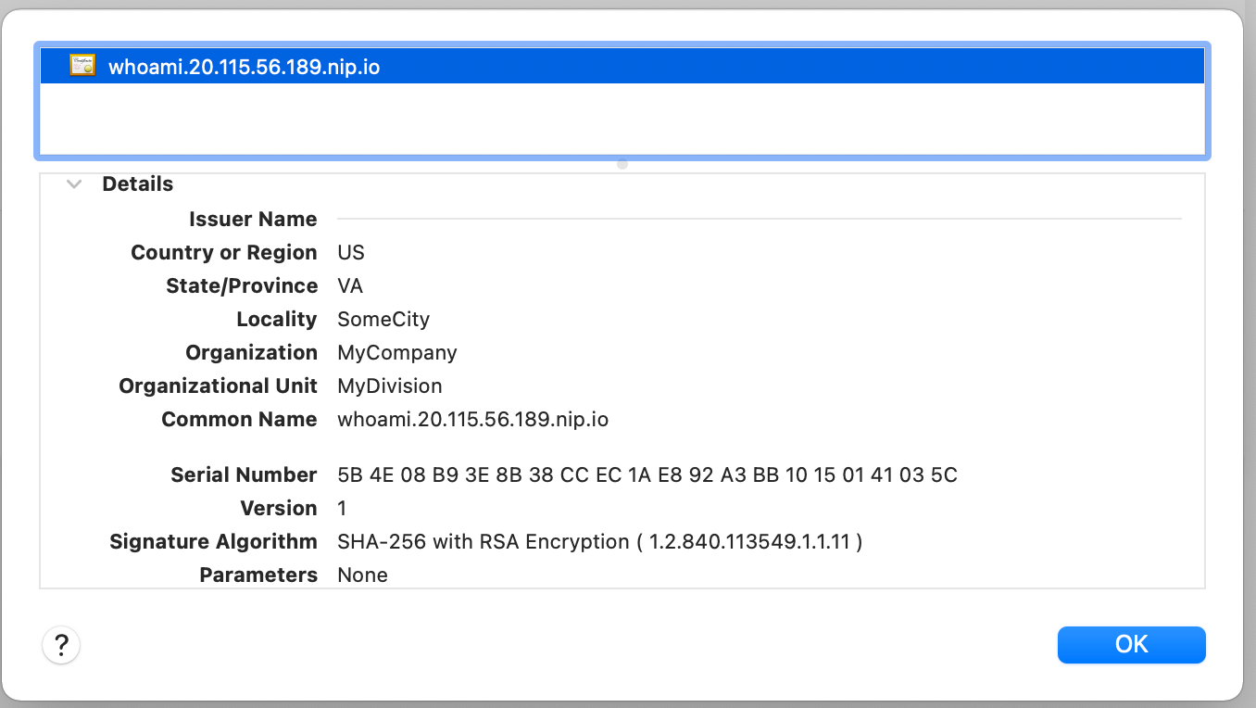1256x708 pixels.
Task: Click the Issuer Name section label
Action: pyautogui.click(x=253, y=220)
